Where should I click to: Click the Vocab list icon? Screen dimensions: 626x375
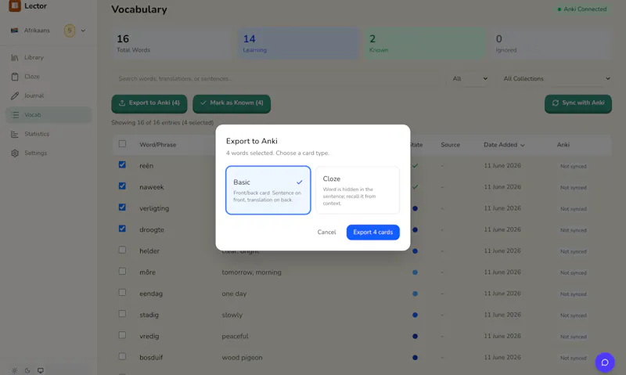pos(15,115)
